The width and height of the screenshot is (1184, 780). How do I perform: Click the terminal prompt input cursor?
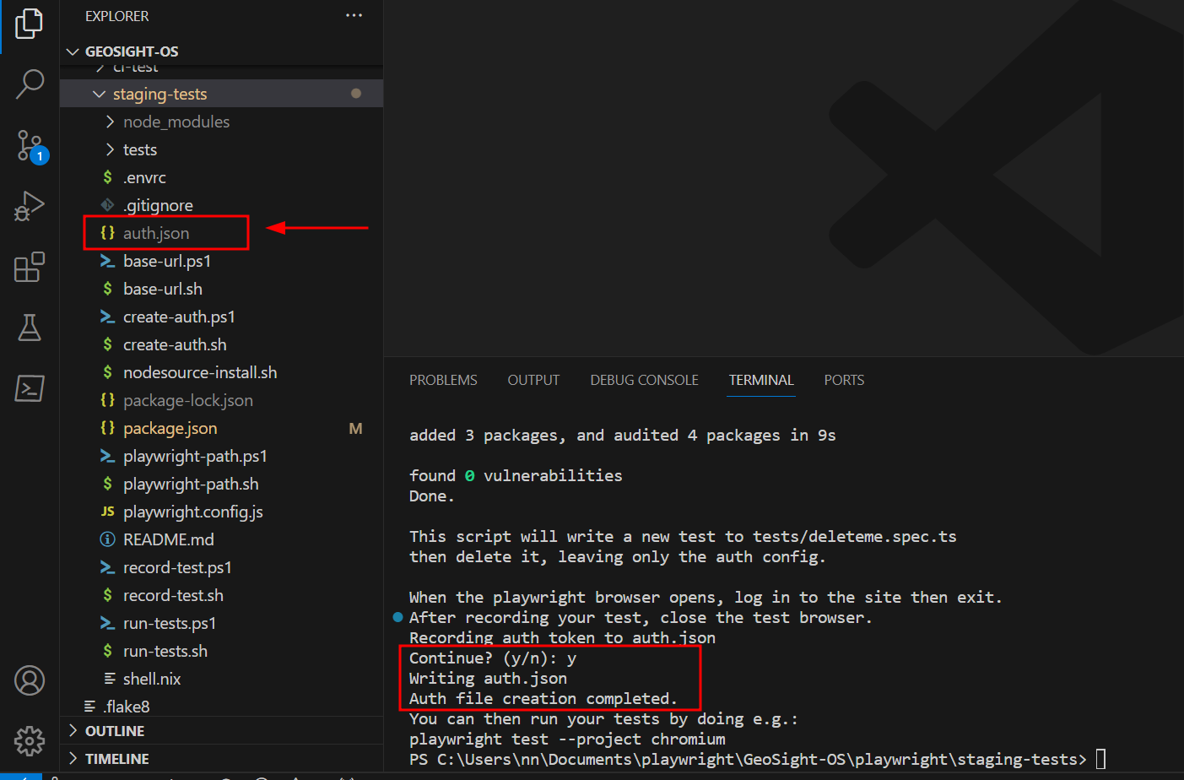pyautogui.click(x=1100, y=759)
